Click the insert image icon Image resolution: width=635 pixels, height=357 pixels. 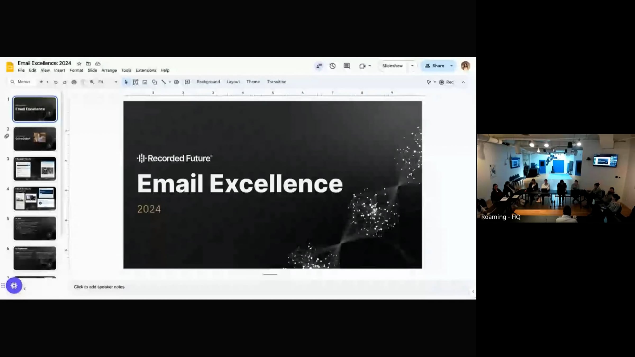[145, 82]
